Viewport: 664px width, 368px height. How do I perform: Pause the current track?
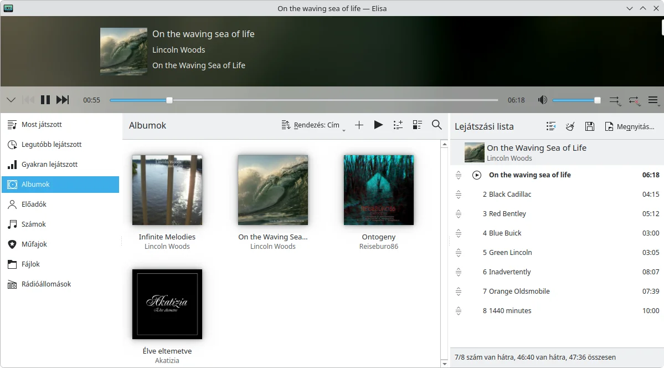point(45,100)
